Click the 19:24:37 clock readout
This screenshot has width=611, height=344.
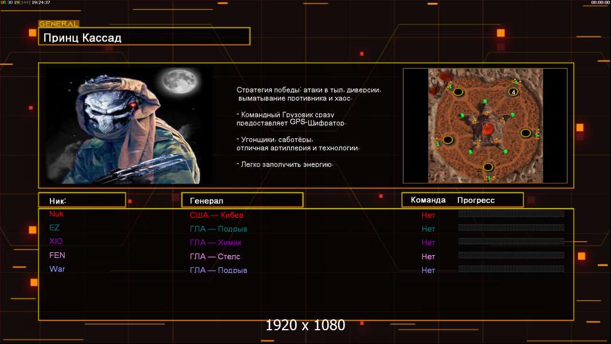coord(41,2)
